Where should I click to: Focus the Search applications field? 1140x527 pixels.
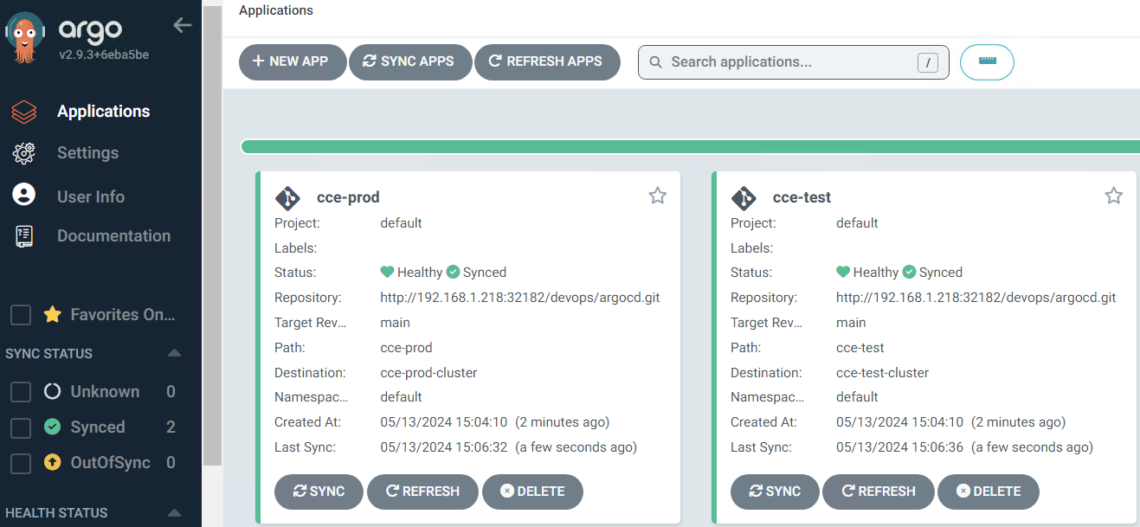(794, 62)
